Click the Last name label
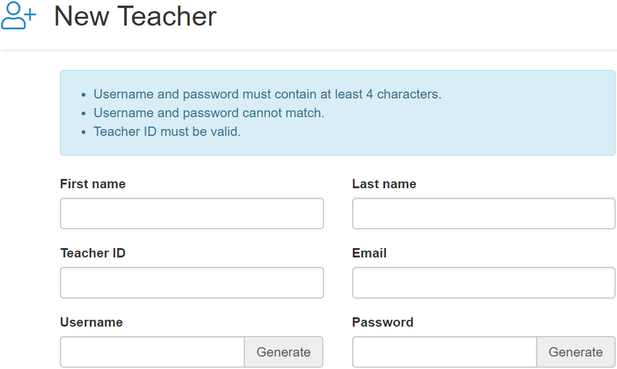Viewport: 617px width, 369px height. click(384, 184)
